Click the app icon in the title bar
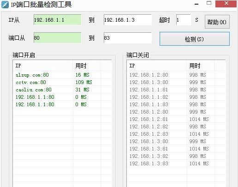The image size is (238, 187). click(5, 5)
